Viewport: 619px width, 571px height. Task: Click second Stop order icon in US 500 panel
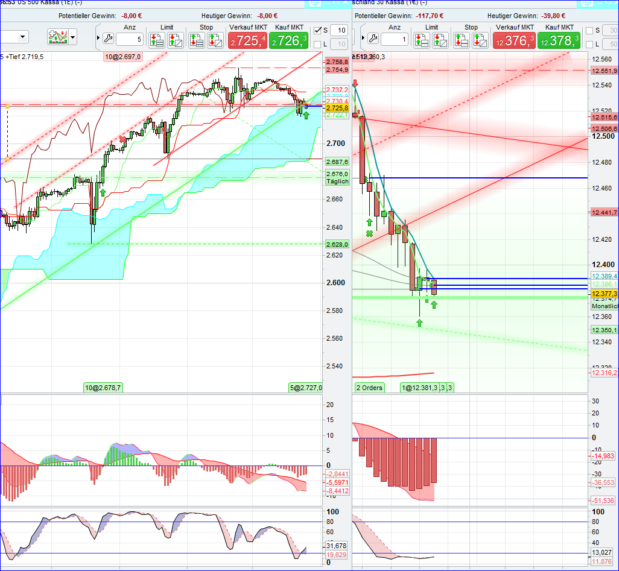[215, 40]
